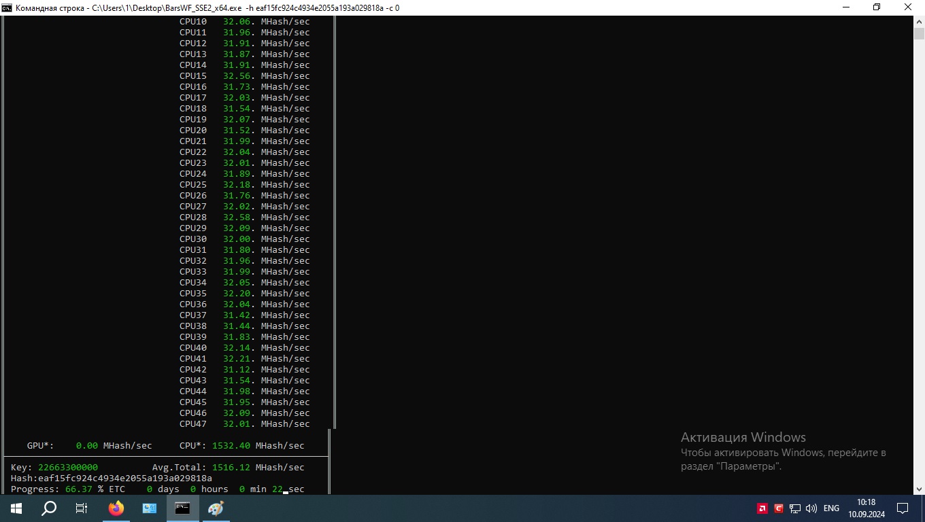The image size is (925, 522).
Task: Click the GPU* 0.00 MHash/sec value
Action: (114, 446)
